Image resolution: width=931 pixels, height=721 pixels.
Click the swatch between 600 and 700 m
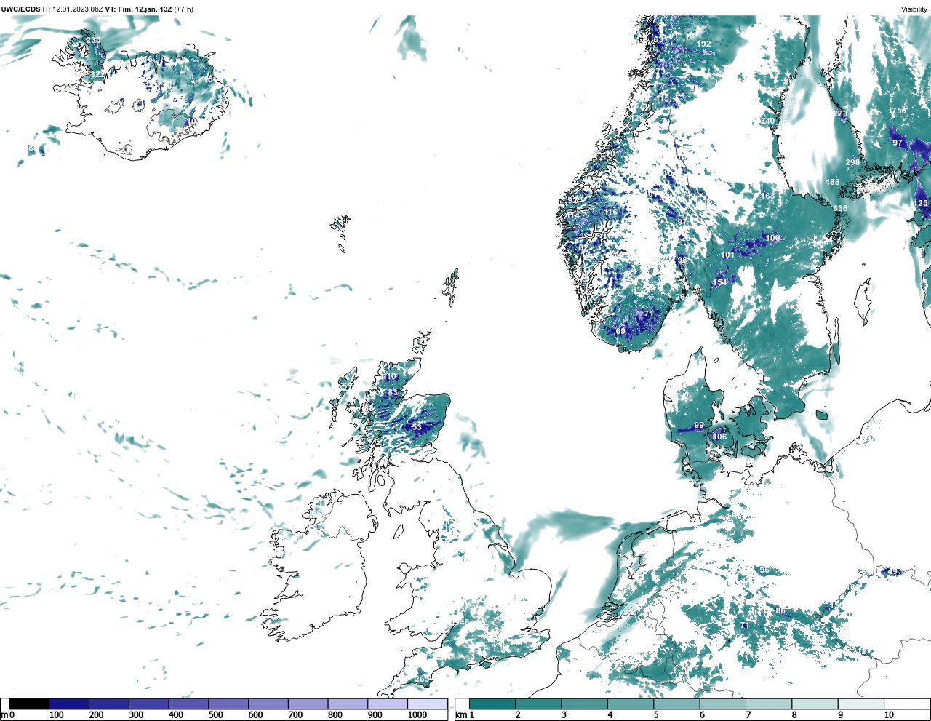[x=268, y=704]
